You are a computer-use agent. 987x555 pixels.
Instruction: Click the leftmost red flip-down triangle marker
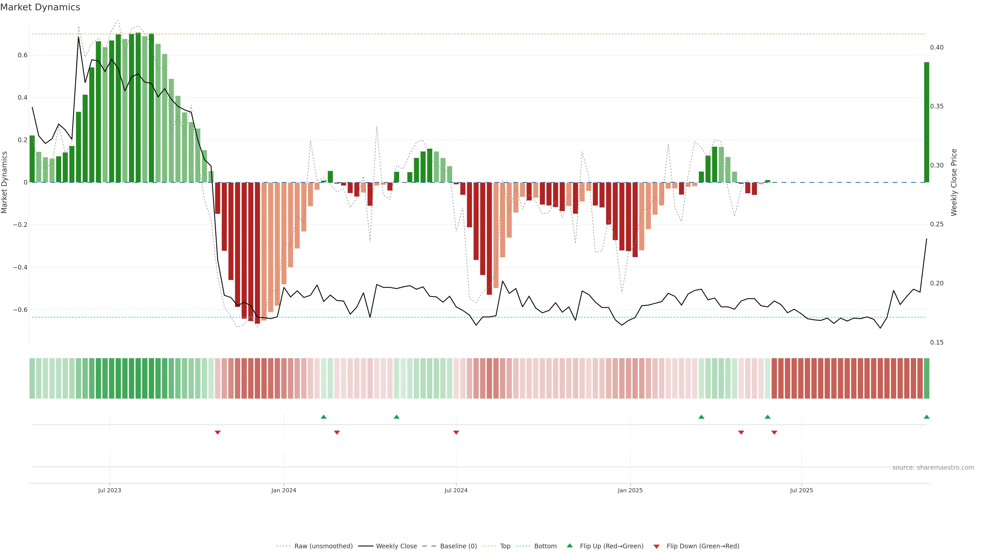(218, 432)
